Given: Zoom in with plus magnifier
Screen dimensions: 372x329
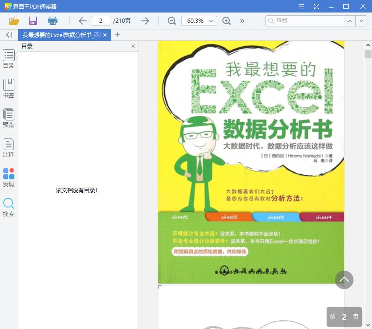Looking at the screenshot, I should pos(227,21).
